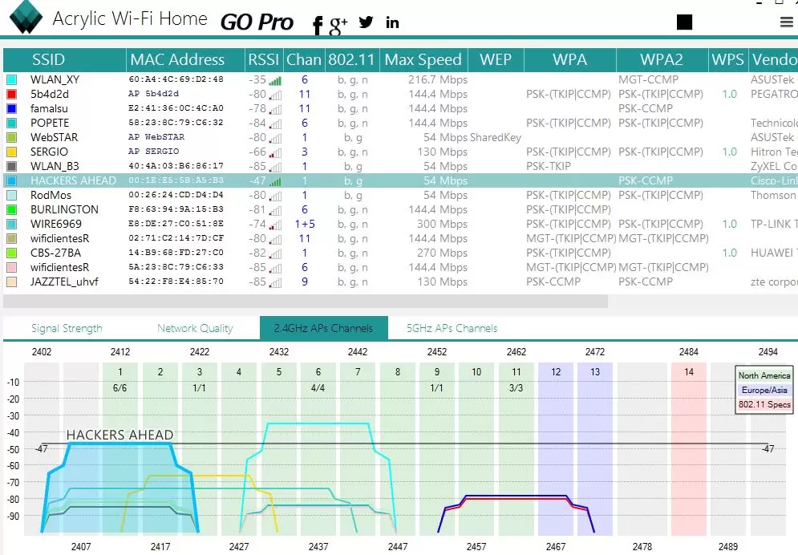
Task: Click the 300 Mbps speed value
Action: pos(442,225)
